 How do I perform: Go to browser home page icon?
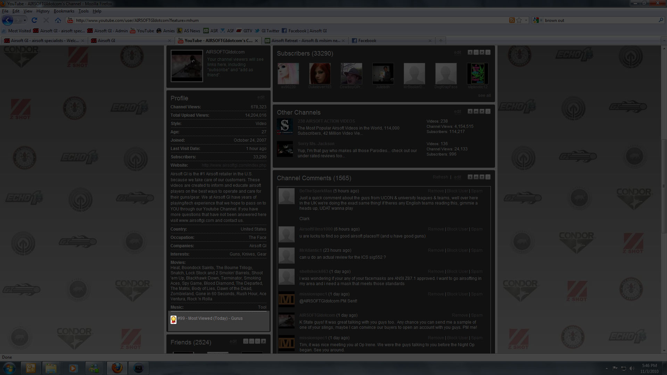(x=58, y=20)
